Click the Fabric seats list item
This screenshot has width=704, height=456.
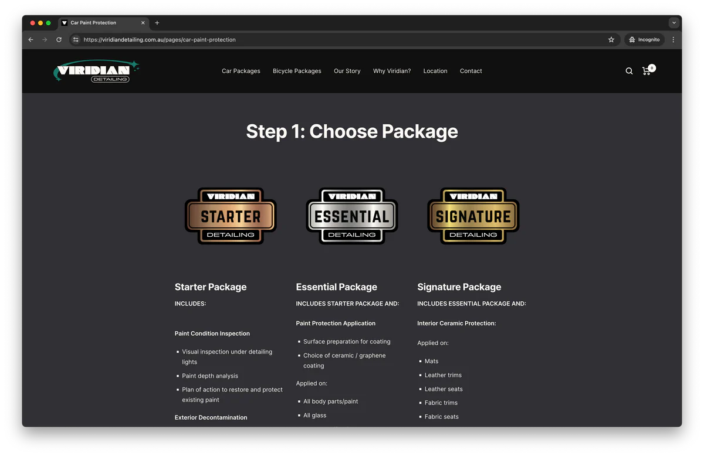pos(442,417)
